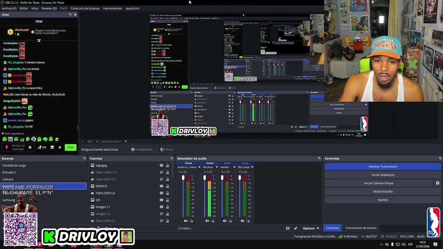Viewport: 443px width, 249px height.
Task: Click the Alertas volume fader handle
Action: (222, 178)
